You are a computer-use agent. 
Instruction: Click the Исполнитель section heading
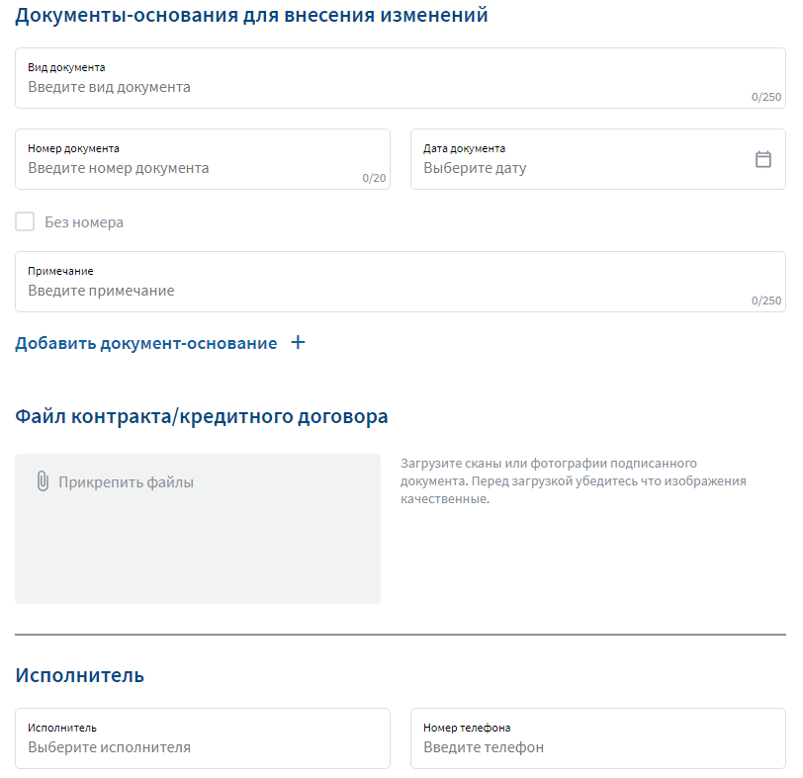pyautogui.click(x=80, y=675)
